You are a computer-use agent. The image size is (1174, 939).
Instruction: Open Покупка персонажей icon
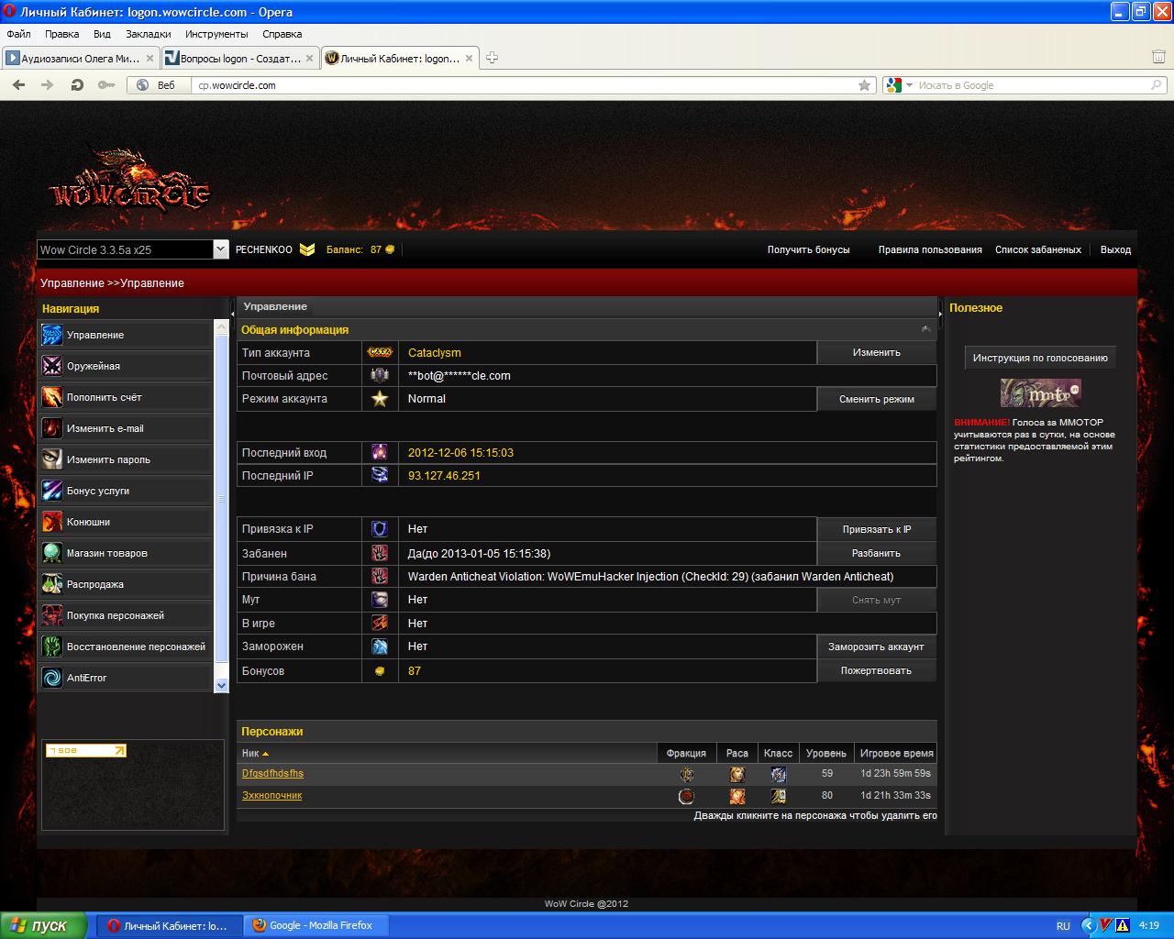[x=52, y=615]
